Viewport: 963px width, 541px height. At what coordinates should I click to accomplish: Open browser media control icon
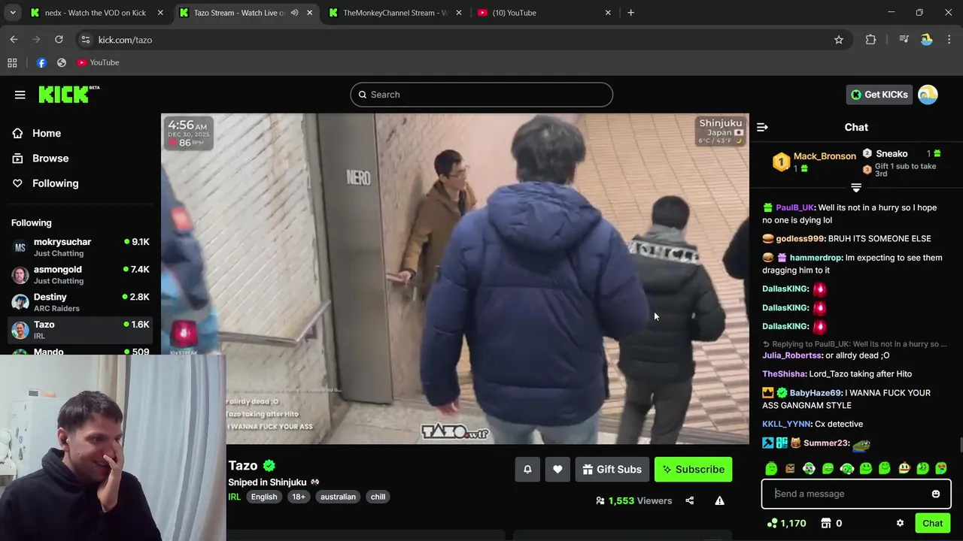click(904, 40)
